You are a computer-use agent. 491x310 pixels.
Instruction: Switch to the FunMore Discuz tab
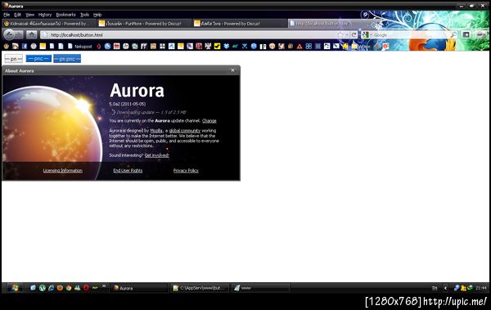pos(143,24)
